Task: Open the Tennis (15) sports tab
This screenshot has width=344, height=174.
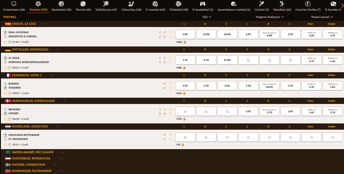Action: point(83,6)
